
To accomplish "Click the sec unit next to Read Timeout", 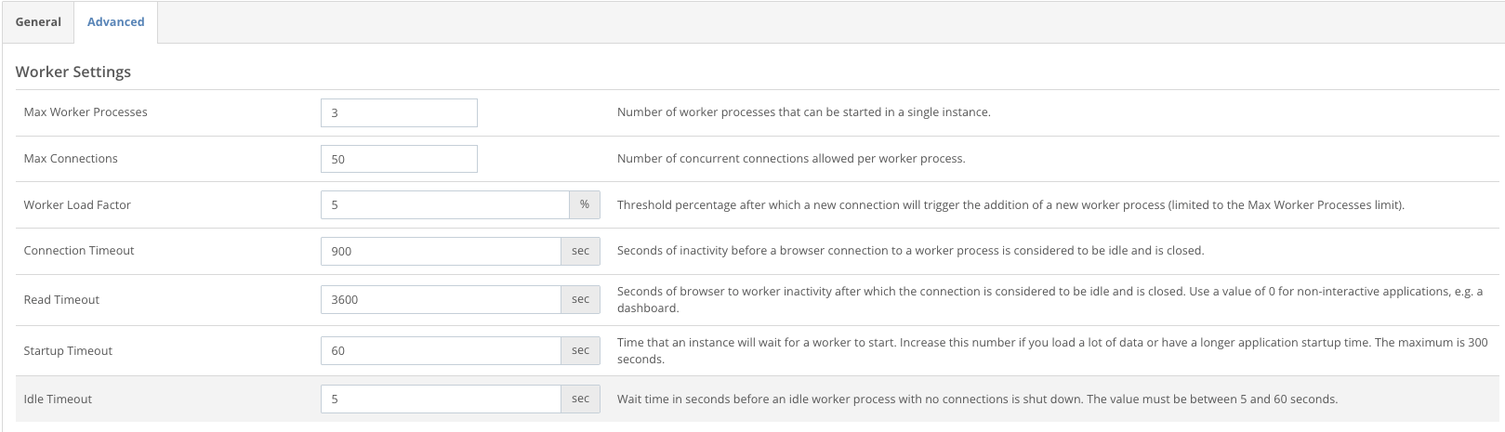I will click(x=581, y=299).
